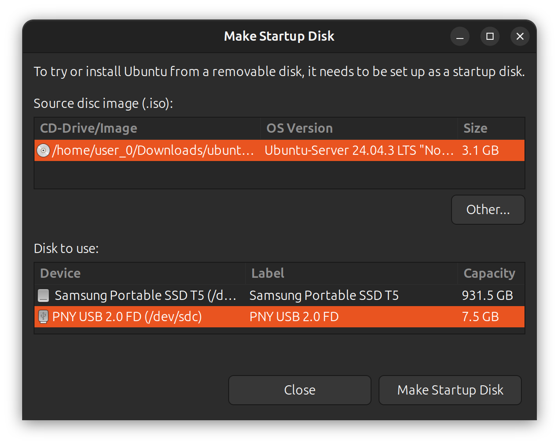Click the Label column header

[268, 273]
